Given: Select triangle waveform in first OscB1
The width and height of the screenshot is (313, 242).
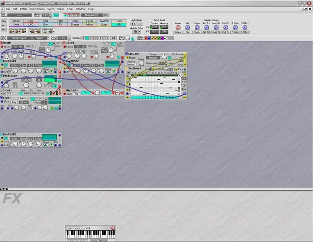Looking at the screenshot, I should point(46,44).
